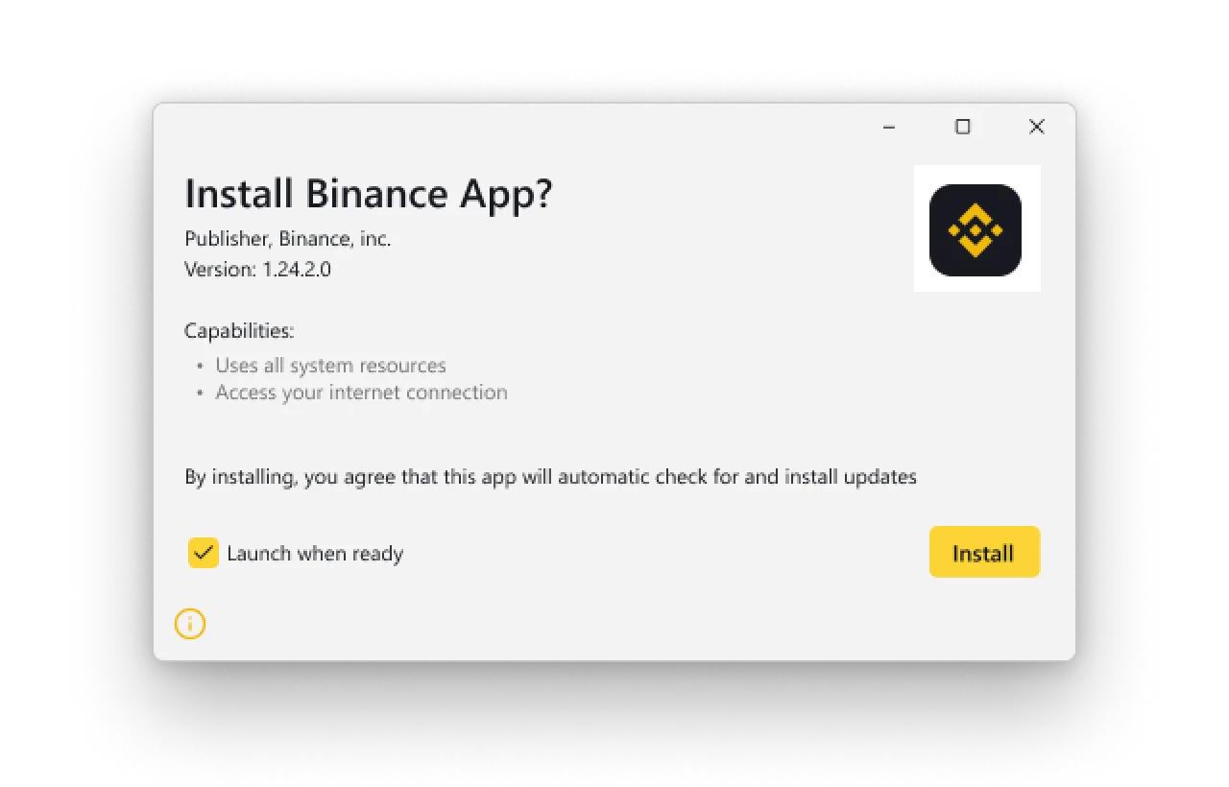The width and height of the screenshot is (1229, 787).
Task: Minimize the installer window
Action: pyautogui.click(x=889, y=127)
